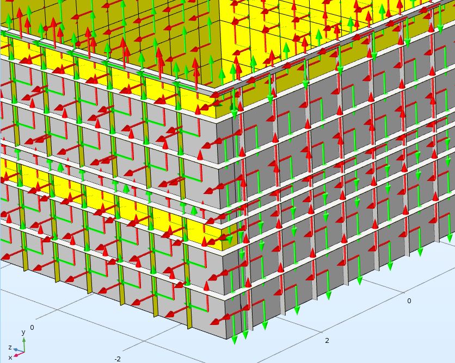Screen dimensions: 455x363
Task: Click the bottom front corner of the structure
Action: (226, 338)
